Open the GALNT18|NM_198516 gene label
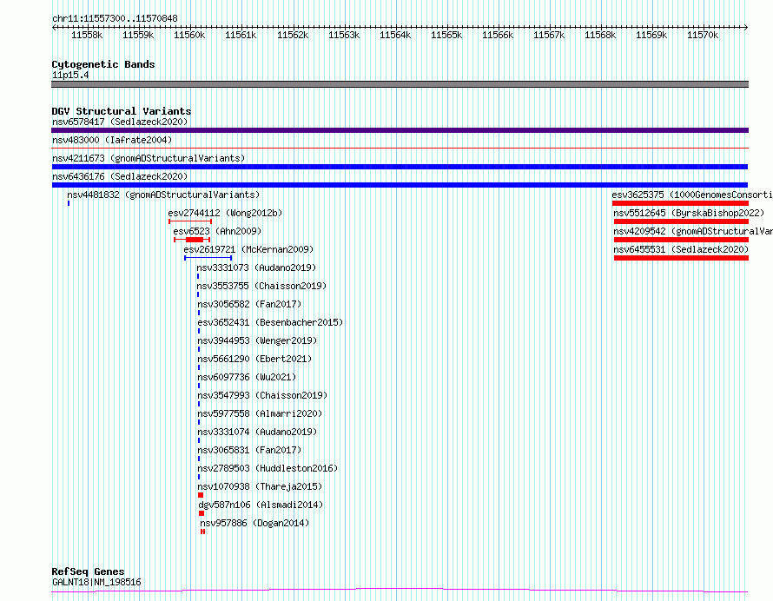The width and height of the screenshot is (773, 601). tap(96, 582)
